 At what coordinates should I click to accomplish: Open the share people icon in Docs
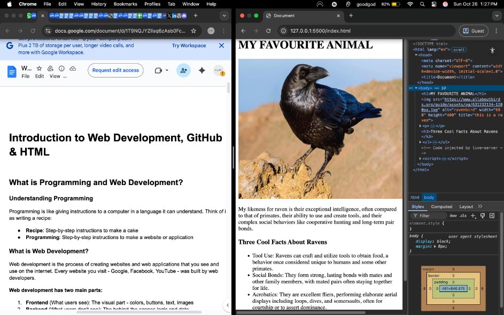(x=183, y=70)
